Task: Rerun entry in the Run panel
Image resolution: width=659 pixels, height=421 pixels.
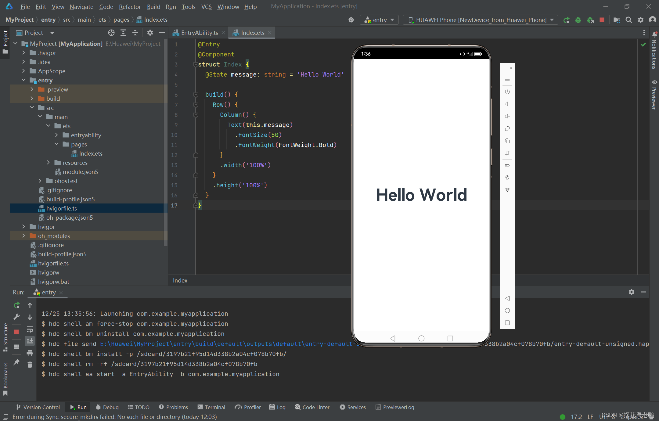Action: pyautogui.click(x=17, y=305)
